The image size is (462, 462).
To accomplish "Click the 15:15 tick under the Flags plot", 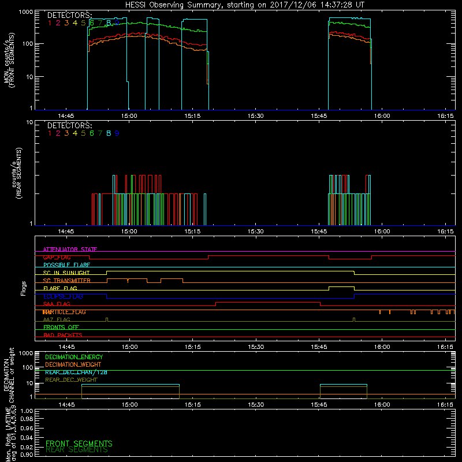I will click(192, 347).
